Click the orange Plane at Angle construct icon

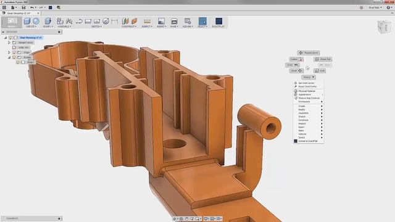point(135,21)
